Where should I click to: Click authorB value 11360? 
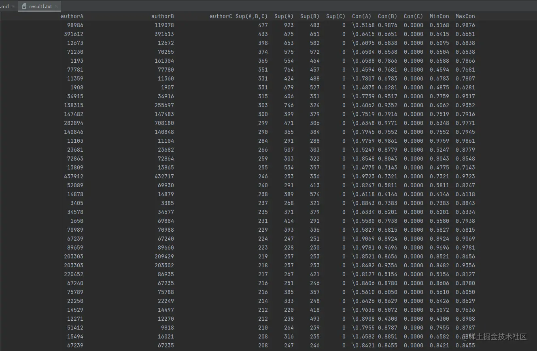(x=166, y=78)
